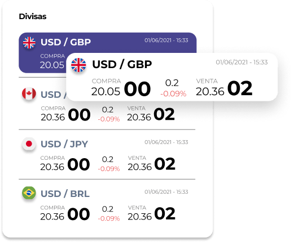This screenshot has height=242, width=294.
Task: Click the Brazil flag icon
Action: (x=29, y=193)
